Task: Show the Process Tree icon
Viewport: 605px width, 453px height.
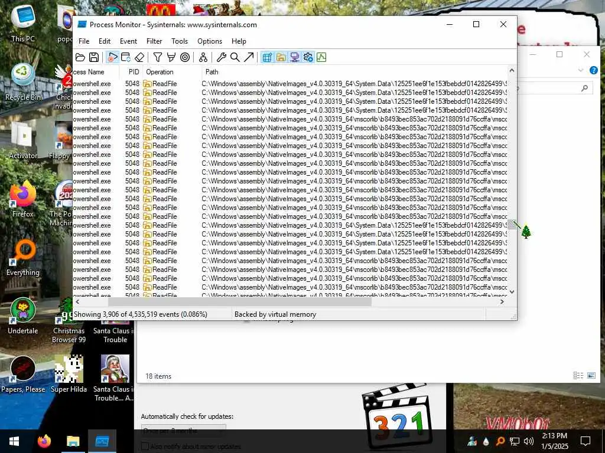Action: point(203,57)
